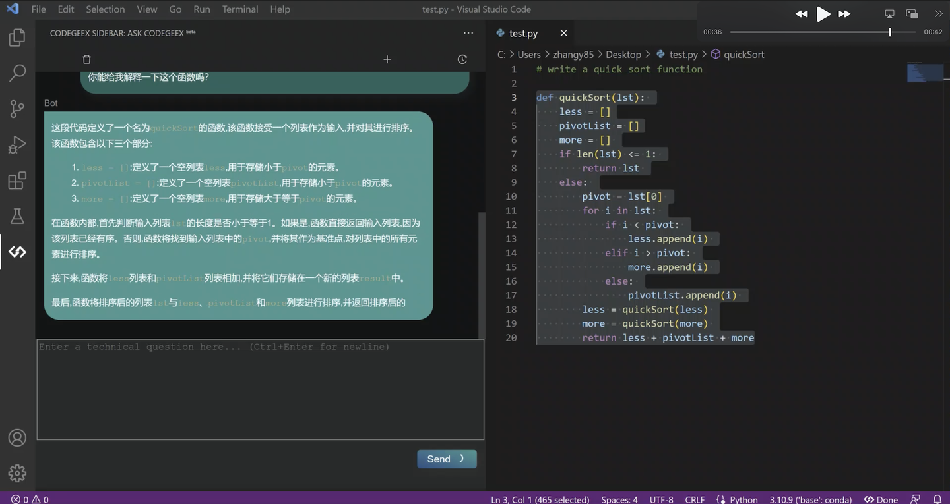Open Manage settings gear icon
Viewport: 950px width, 504px height.
[17, 473]
